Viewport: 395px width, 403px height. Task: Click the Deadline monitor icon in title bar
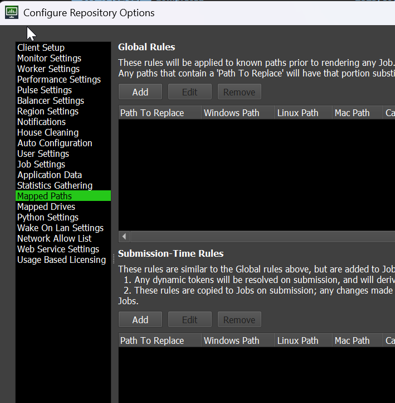pos(11,12)
